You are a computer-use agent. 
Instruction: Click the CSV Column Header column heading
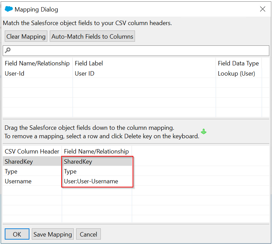32,151
